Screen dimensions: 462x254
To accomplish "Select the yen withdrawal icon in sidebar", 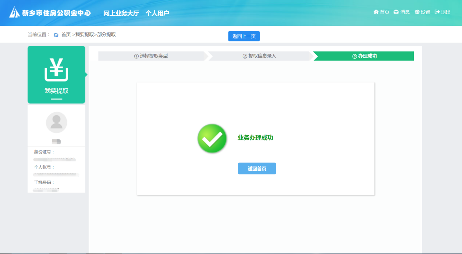I will coord(57,69).
